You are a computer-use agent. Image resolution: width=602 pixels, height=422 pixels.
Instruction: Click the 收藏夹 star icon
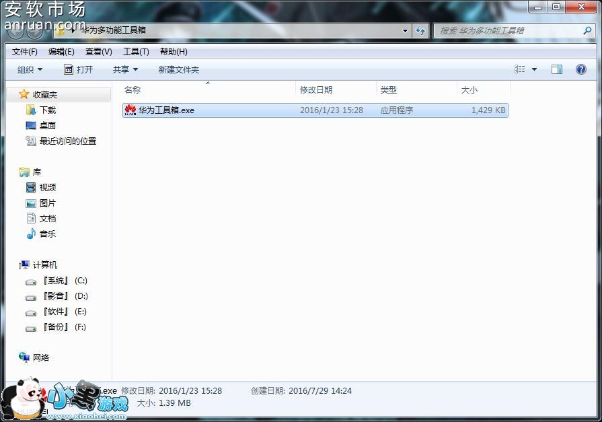24,94
